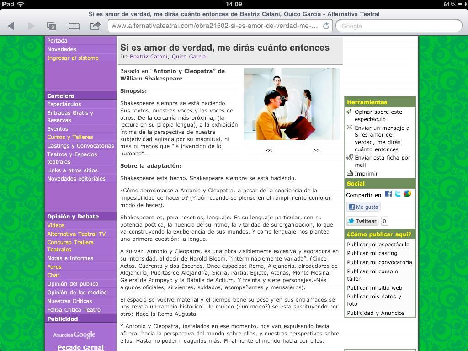The image size is (468, 351).
Task: Open Chat in the sidebar
Action: pyautogui.click(x=53, y=275)
